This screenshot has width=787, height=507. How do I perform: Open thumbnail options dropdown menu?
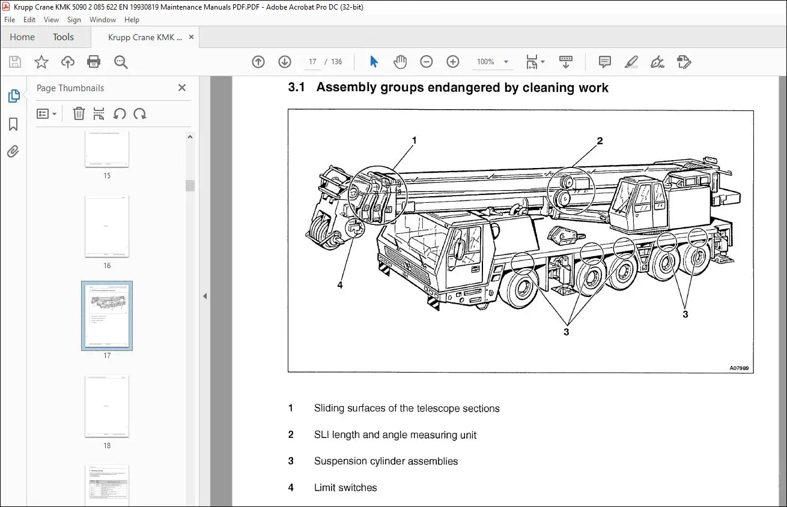(47, 114)
